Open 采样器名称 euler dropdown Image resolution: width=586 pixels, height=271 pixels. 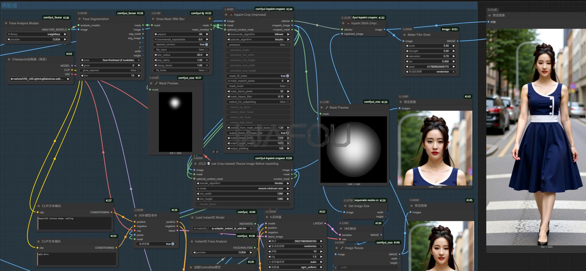click(295, 262)
